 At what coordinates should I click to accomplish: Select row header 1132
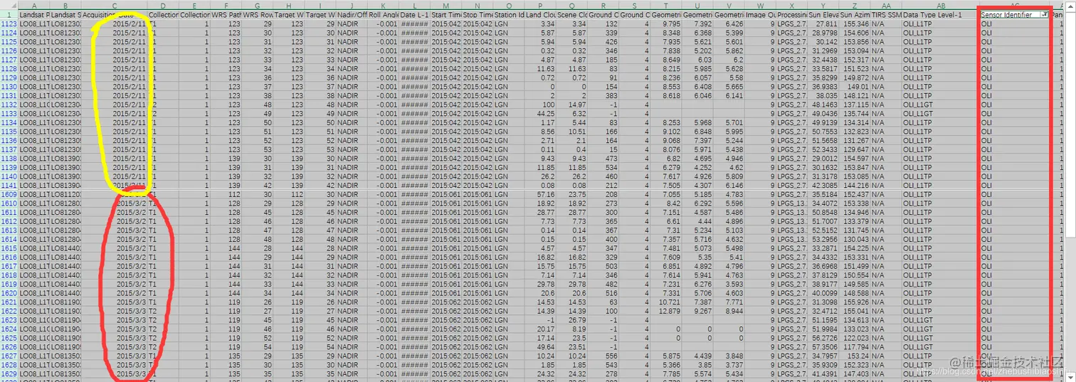pyautogui.click(x=9, y=104)
